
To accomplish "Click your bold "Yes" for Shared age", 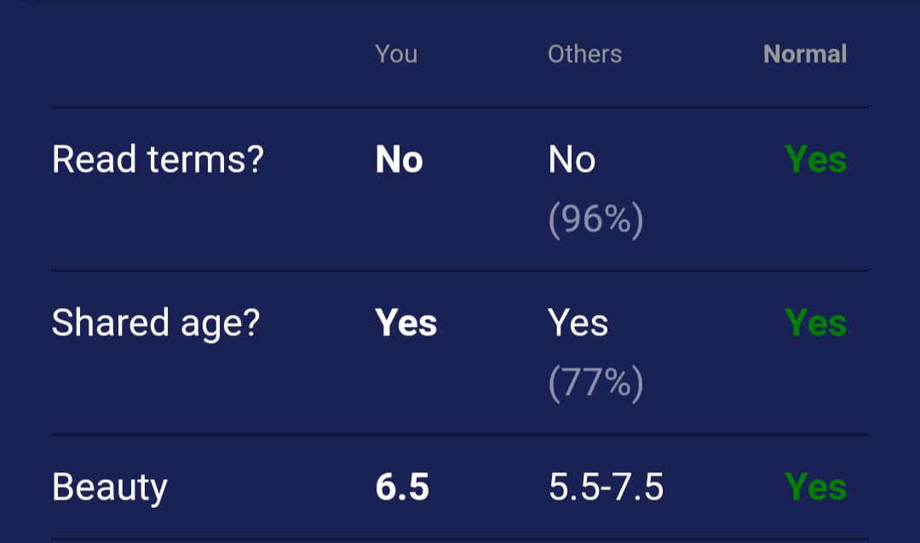I will click(x=406, y=323).
